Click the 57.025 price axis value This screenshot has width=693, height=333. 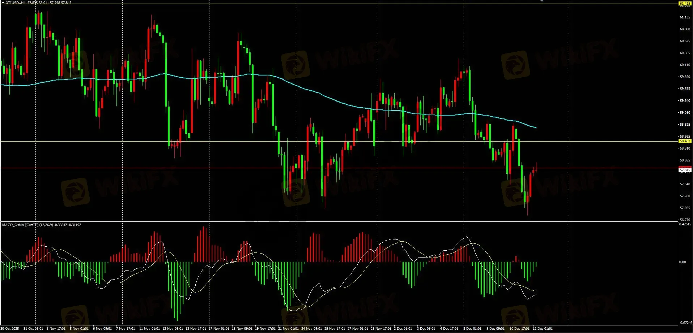click(x=685, y=208)
